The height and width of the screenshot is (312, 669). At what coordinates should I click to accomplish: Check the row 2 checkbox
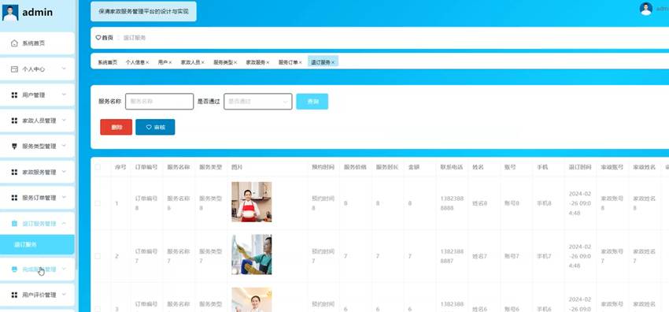click(x=98, y=256)
